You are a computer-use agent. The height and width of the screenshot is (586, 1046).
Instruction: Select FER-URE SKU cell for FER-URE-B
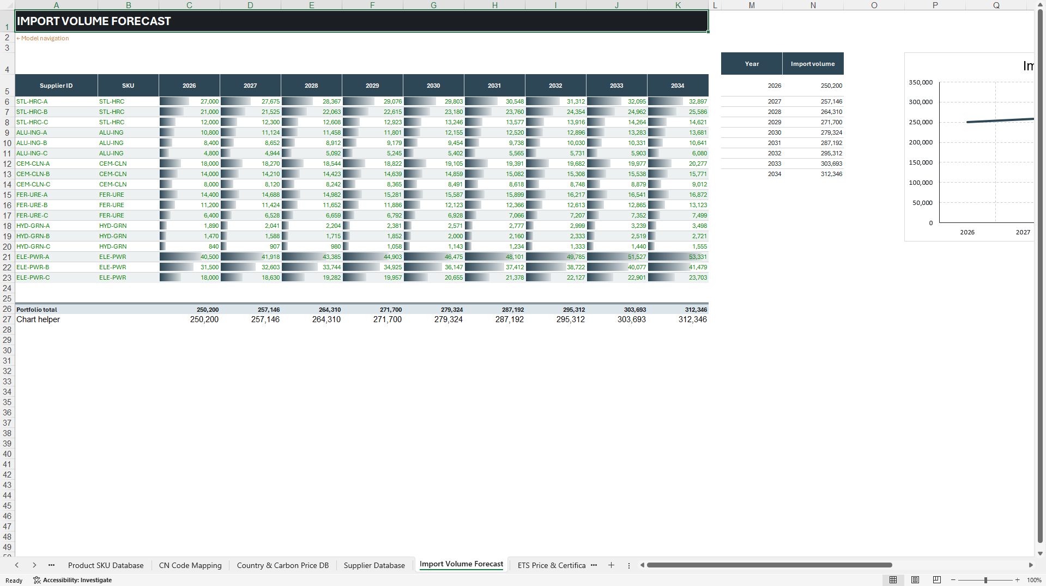point(128,205)
